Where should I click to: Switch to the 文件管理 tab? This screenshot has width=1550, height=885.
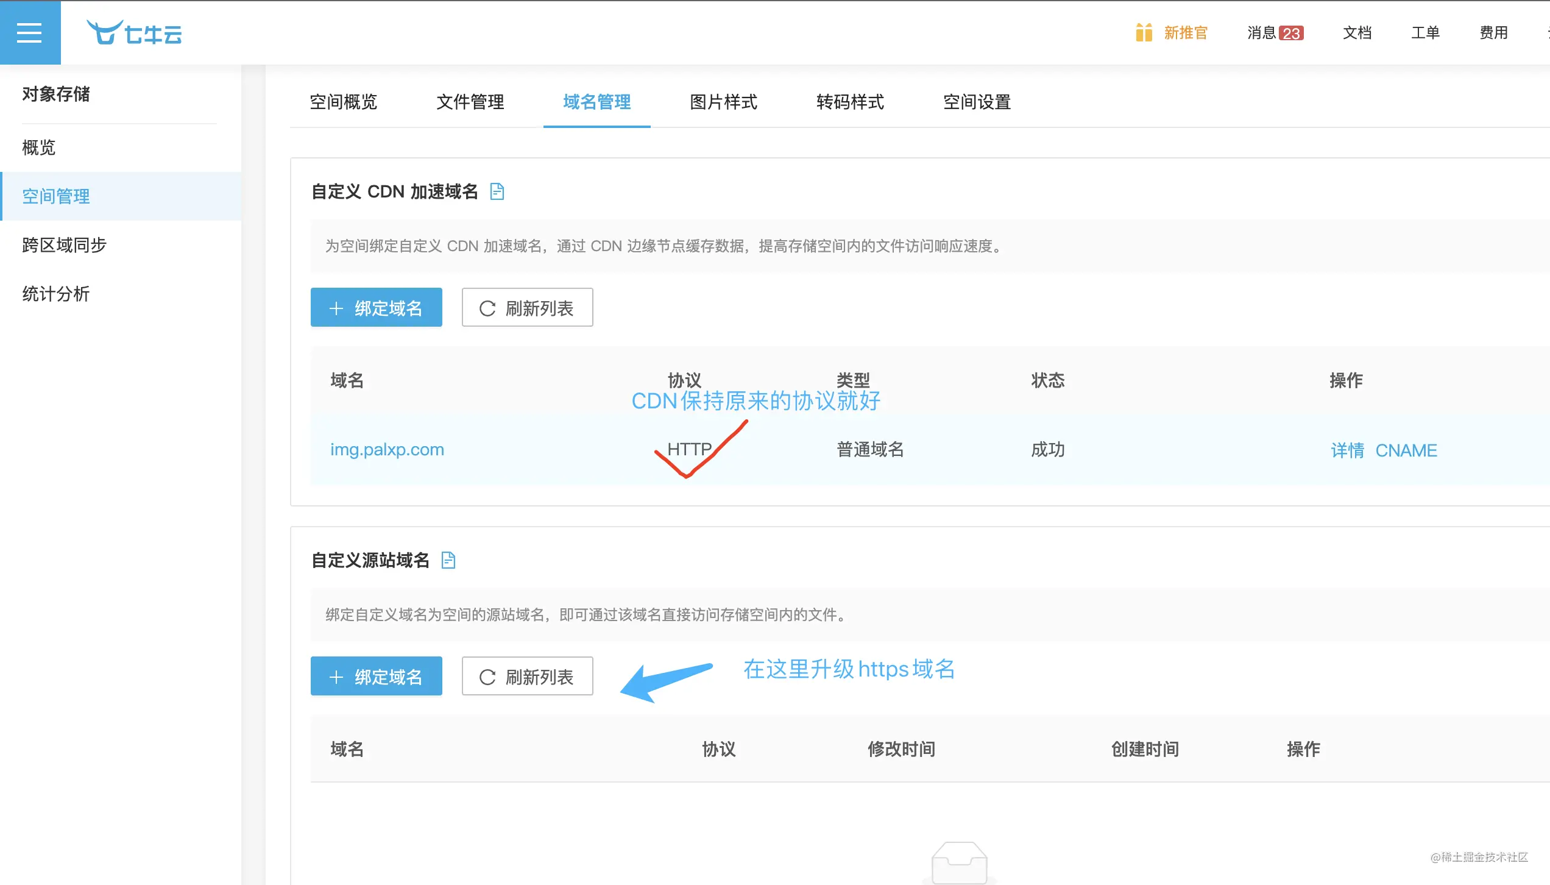pos(470,102)
